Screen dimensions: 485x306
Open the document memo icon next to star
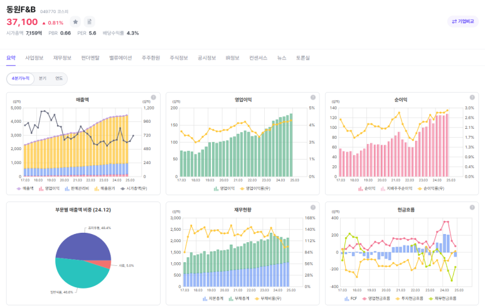pos(89,22)
